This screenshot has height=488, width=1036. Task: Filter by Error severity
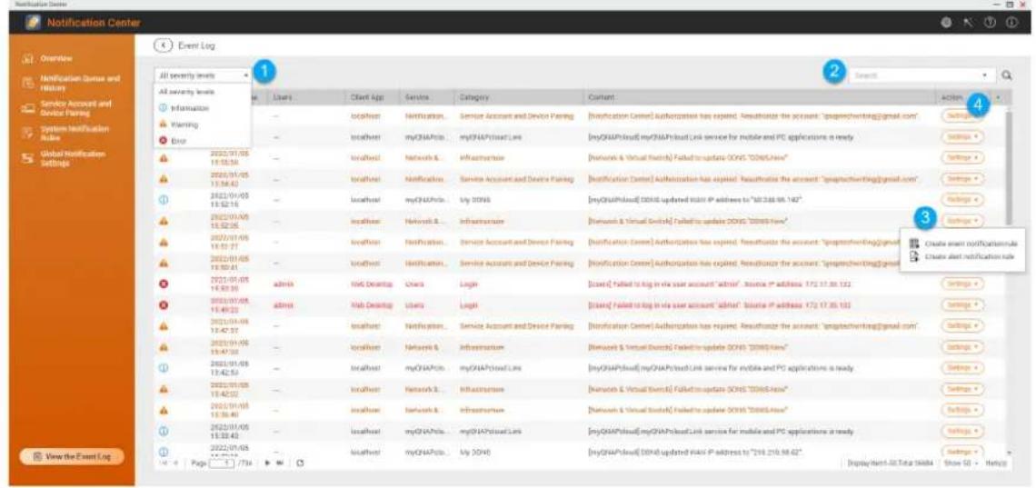click(x=202, y=141)
